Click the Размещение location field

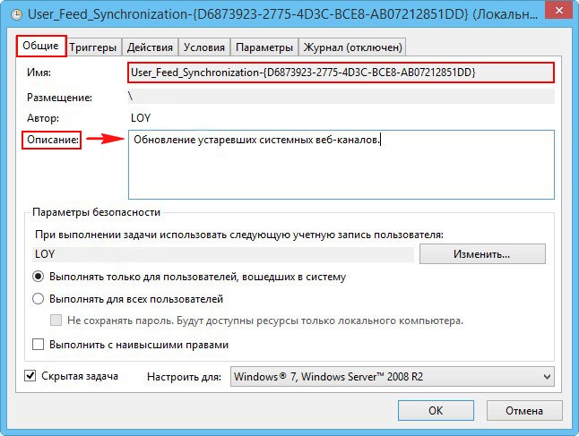point(341,96)
